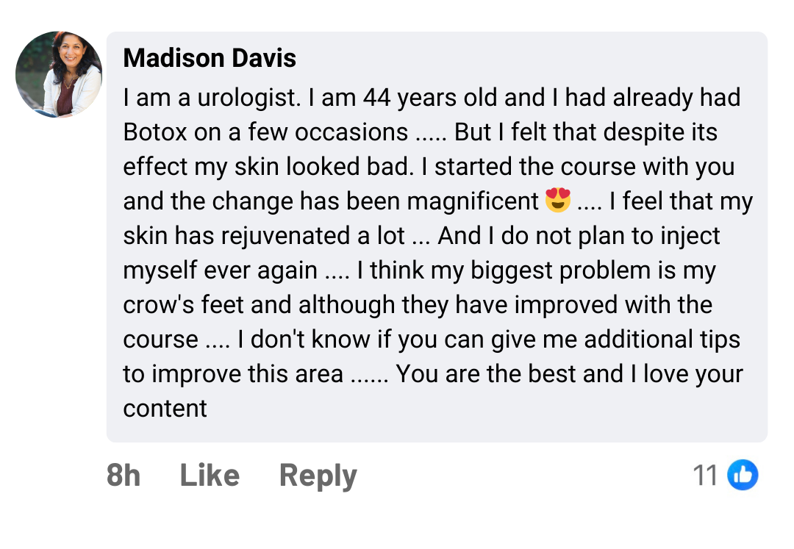Click the word "inject" in the comment
This screenshot has width=794, height=549.
pos(684,236)
